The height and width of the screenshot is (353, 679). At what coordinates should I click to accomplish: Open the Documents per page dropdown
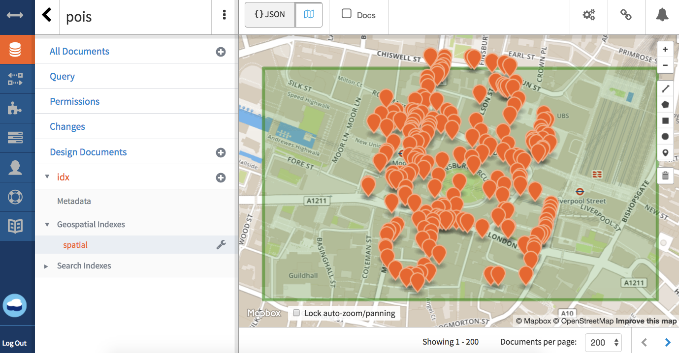tap(603, 343)
